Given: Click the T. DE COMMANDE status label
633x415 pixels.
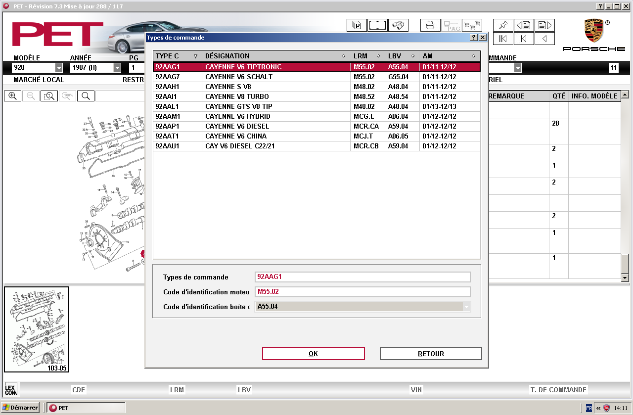Looking at the screenshot, I should click(x=558, y=390).
